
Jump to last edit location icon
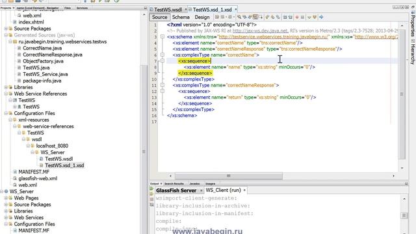coord(216,17)
